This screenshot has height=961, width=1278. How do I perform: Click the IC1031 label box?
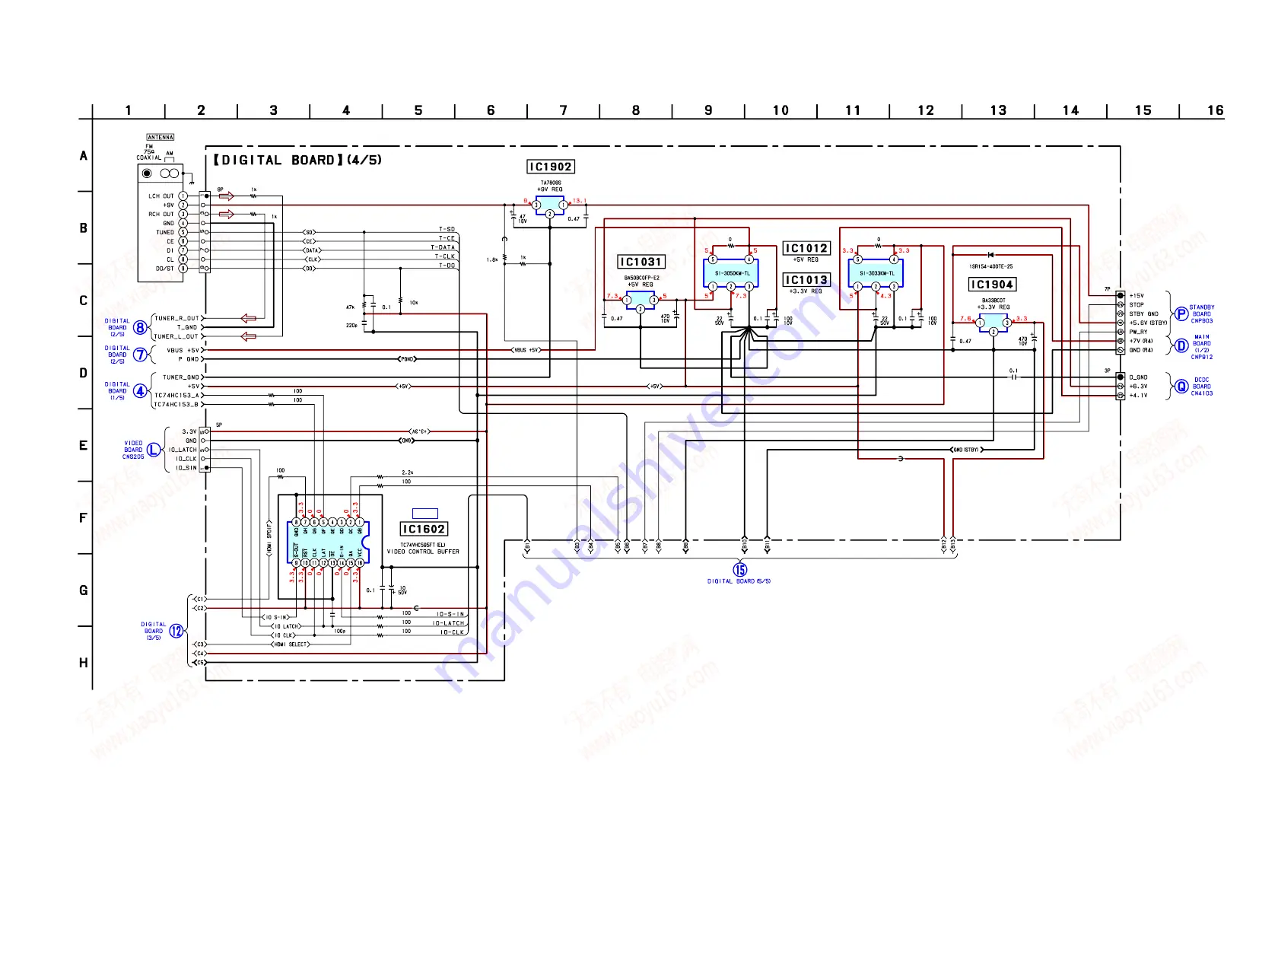(641, 262)
